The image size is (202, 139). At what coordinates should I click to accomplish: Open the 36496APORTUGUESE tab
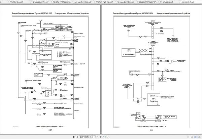(148, 2)
